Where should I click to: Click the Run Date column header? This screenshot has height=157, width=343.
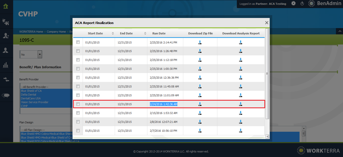tap(159, 33)
